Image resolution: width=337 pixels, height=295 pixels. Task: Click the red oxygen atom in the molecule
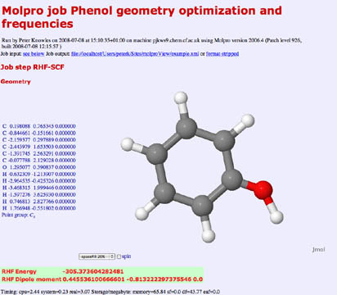click(263, 189)
